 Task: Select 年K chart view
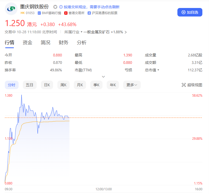click(113, 85)
